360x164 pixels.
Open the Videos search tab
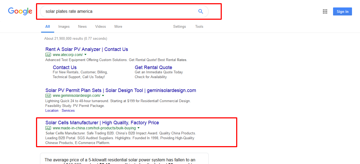click(x=100, y=27)
